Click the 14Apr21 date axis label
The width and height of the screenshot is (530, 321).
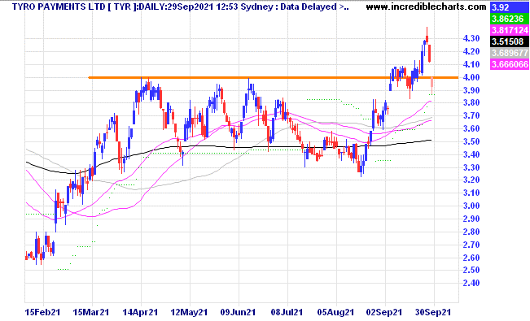coord(140,312)
